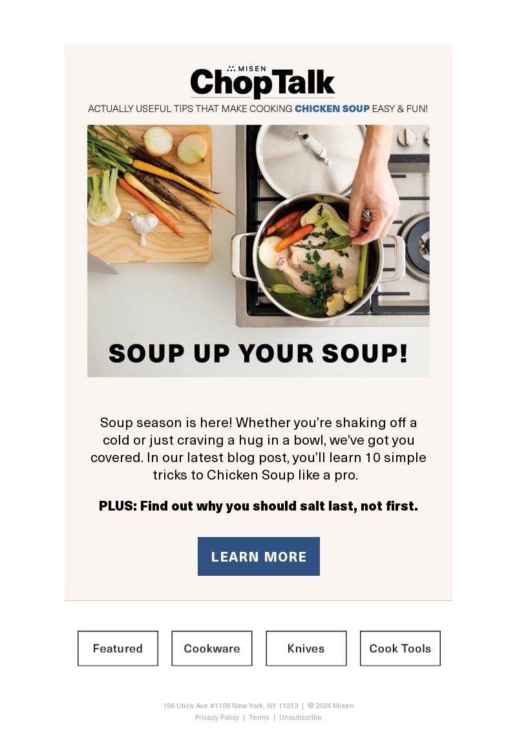Click the 196 Utica Ave address text

(x=230, y=706)
